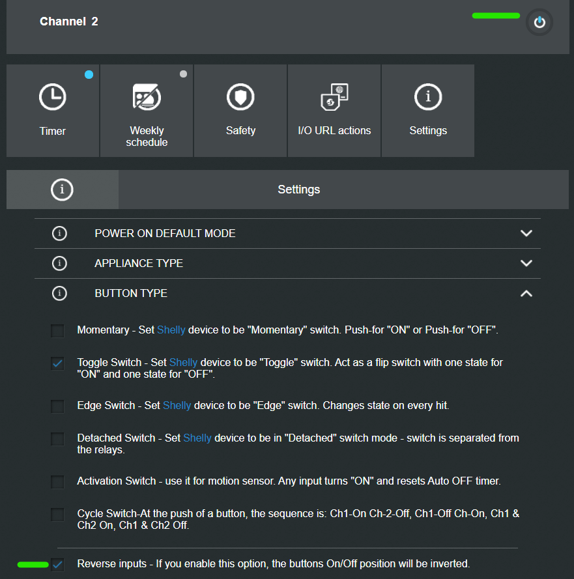This screenshot has height=579, width=574.
Task: Click the info icon beside Power On Default Mode
Action: tap(59, 233)
